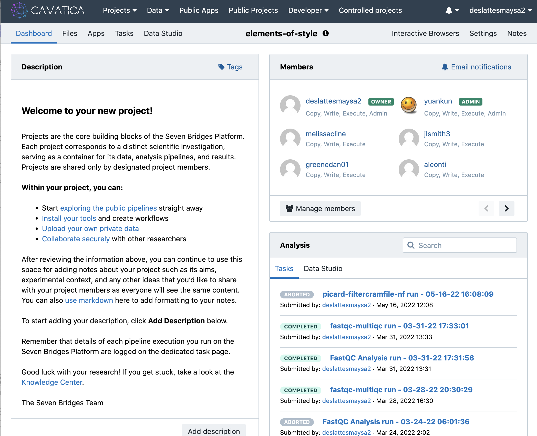
Task: Open the Interactive Browsers tab
Action: click(425, 33)
